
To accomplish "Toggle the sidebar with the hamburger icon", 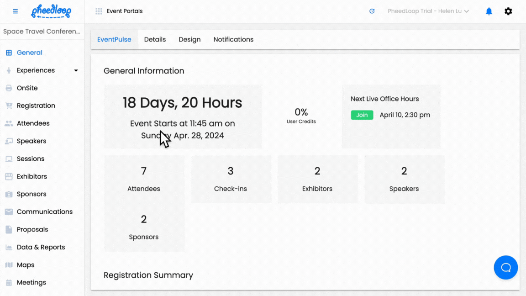I will point(15,11).
